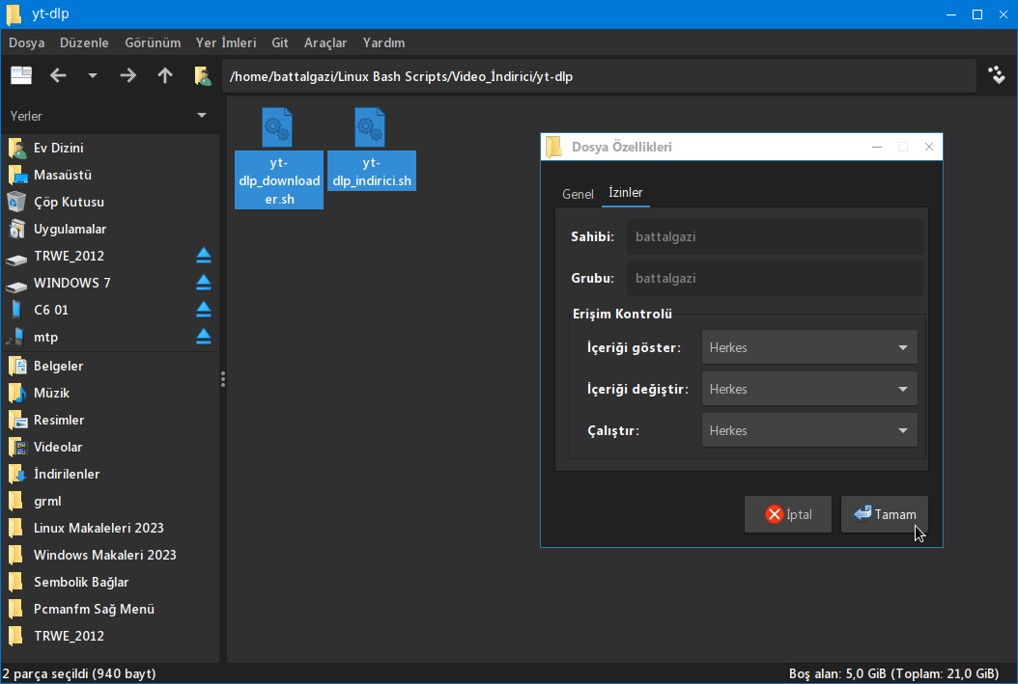Click the go/refresh icon beside path bar
This screenshot has height=684, width=1018.
point(997,75)
